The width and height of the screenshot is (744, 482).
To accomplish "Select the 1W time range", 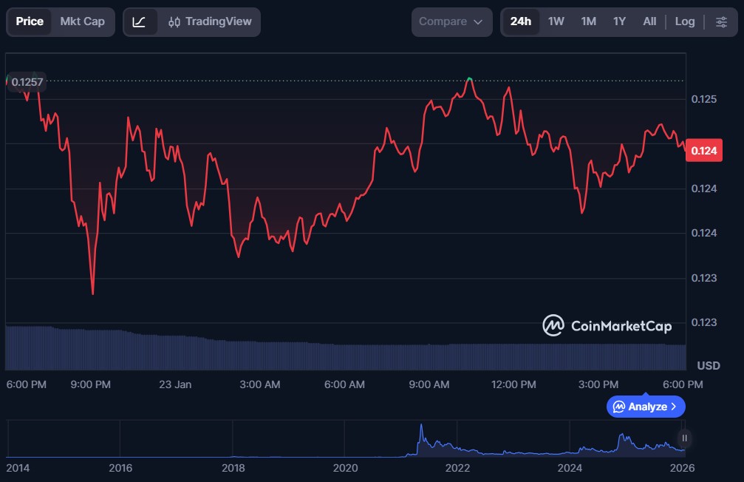I will [556, 21].
